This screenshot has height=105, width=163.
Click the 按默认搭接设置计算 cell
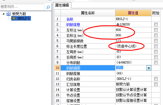(133, 100)
